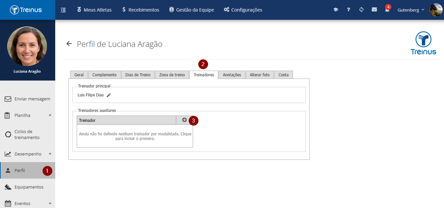Open the Gutenberg user dropdown
Viewport: 444px width, 208px height.
point(411,10)
